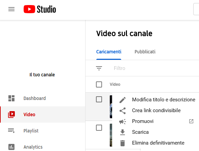Click the share link icon
This screenshot has height=151, width=199.
(x=123, y=111)
